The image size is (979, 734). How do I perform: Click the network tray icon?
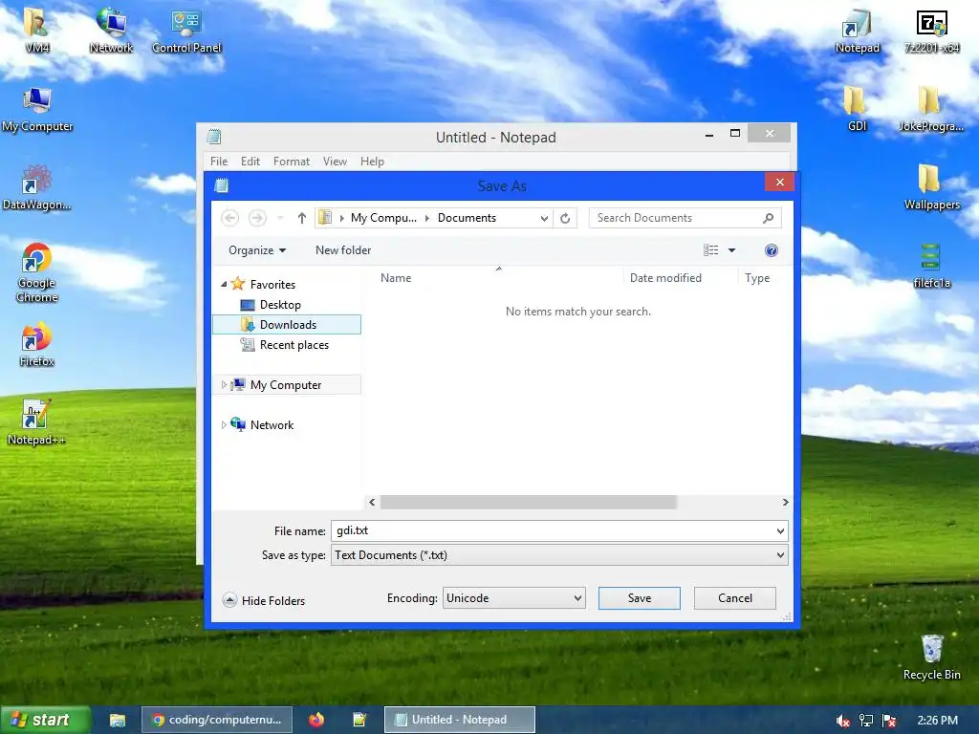tap(866, 721)
